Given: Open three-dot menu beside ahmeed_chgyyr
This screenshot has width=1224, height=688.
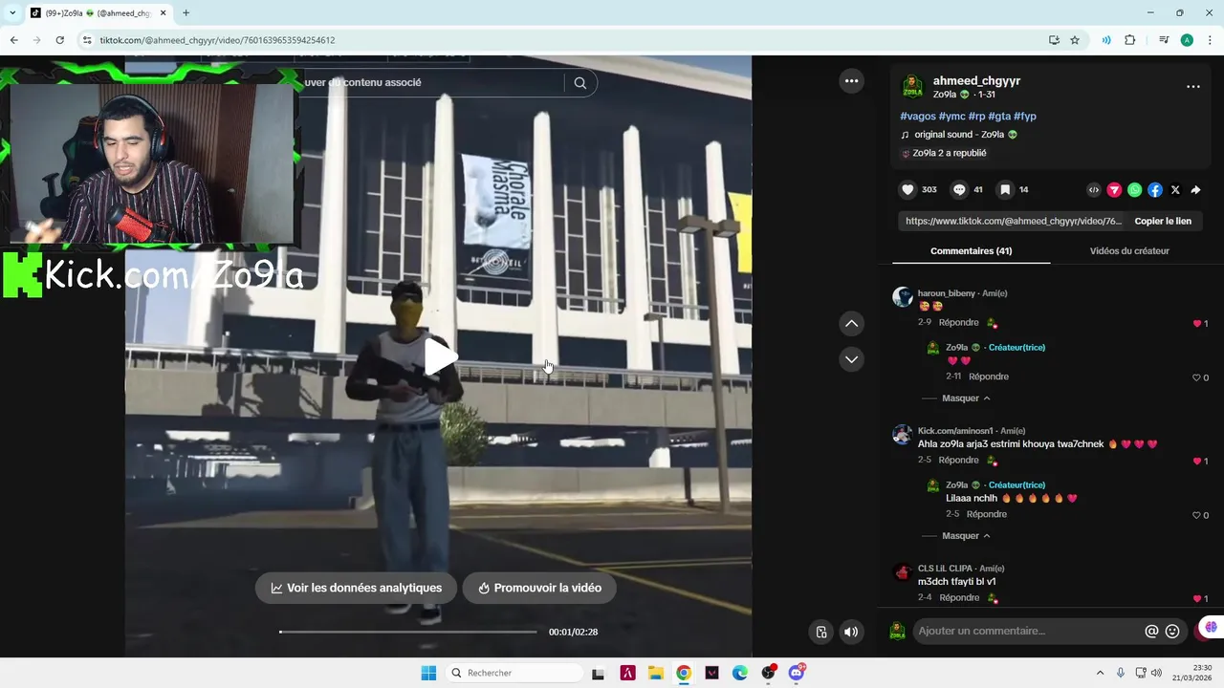Looking at the screenshot, I should [x=1193, y=86].
